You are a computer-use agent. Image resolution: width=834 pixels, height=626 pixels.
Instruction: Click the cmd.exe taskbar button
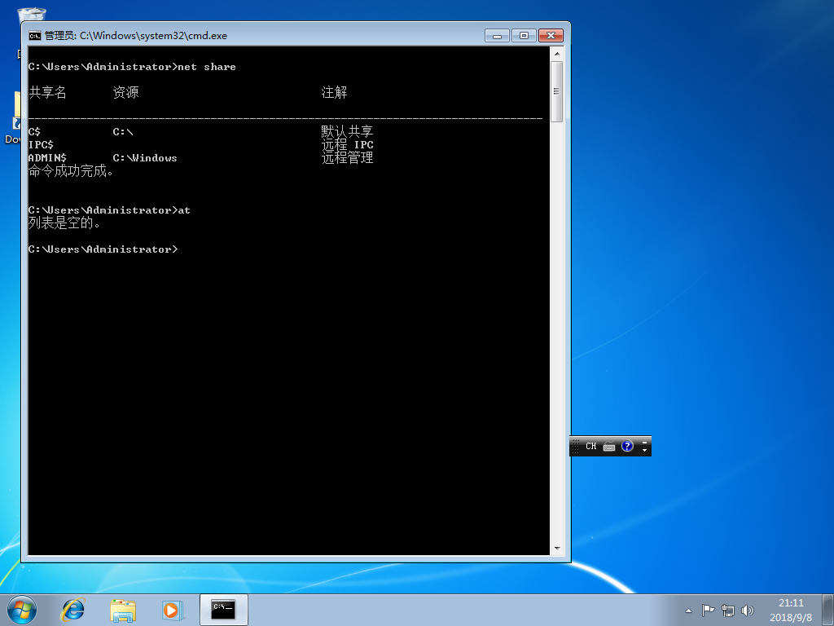coord(223,609)
